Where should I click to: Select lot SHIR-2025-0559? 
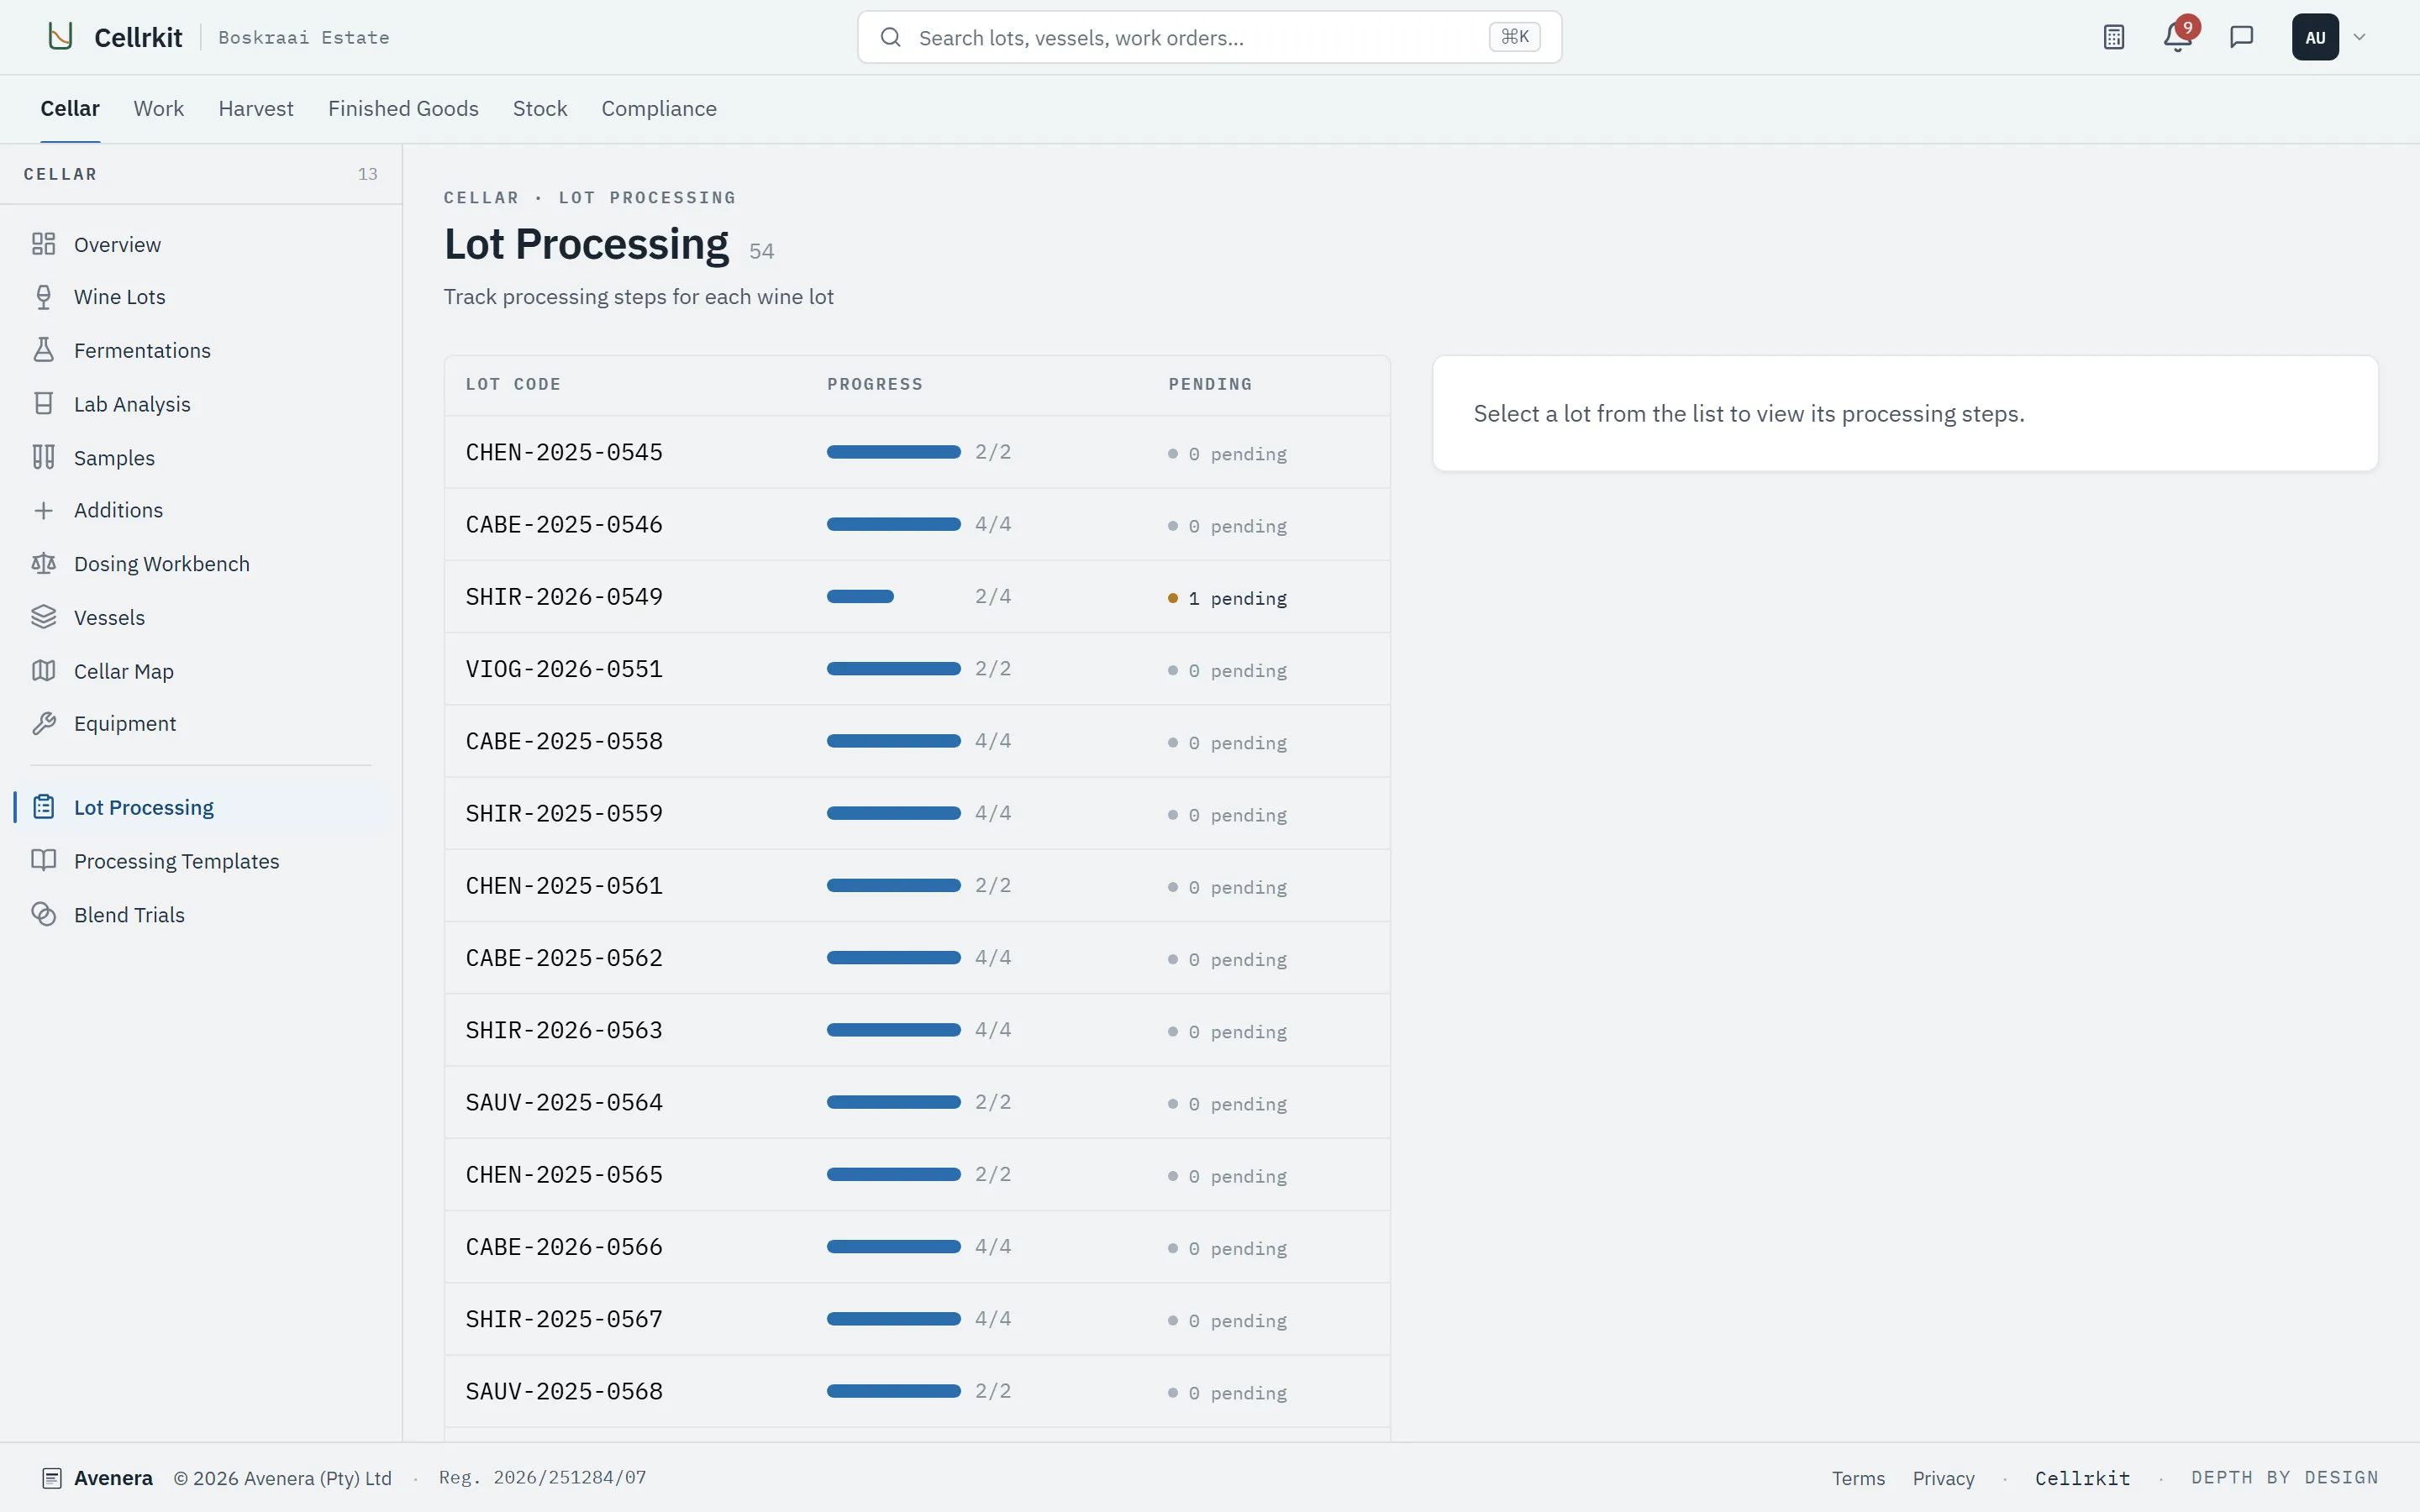[x=917, y=813]
